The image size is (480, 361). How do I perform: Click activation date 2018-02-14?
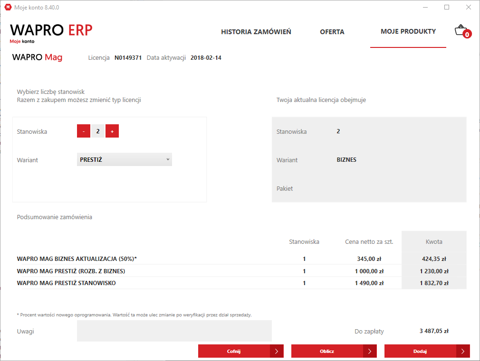point(206,58)
